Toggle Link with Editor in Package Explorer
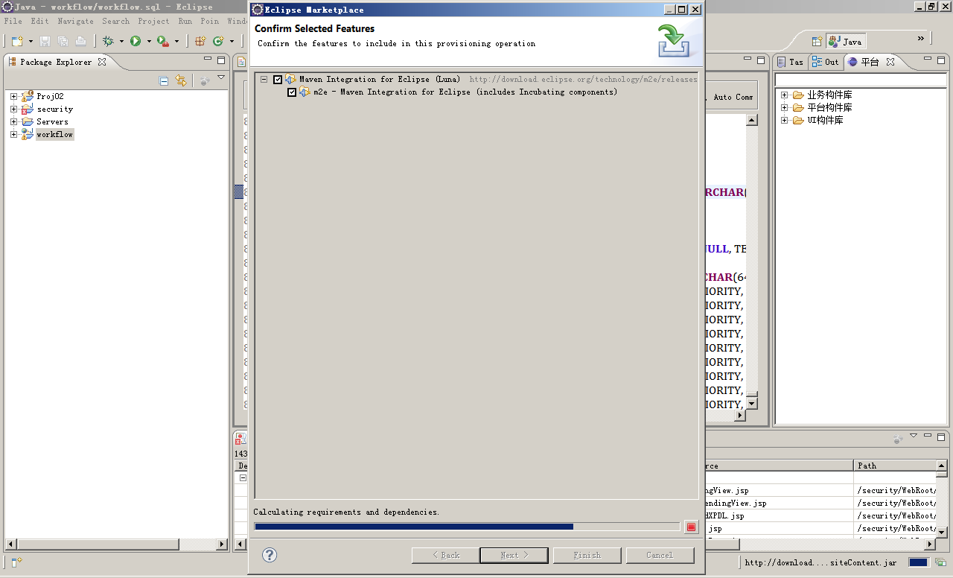 pyautogui.click(x=181, y=80)
